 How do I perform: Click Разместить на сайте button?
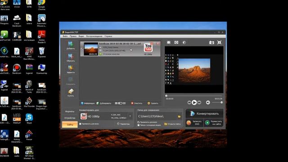click(x=214, y=123)
